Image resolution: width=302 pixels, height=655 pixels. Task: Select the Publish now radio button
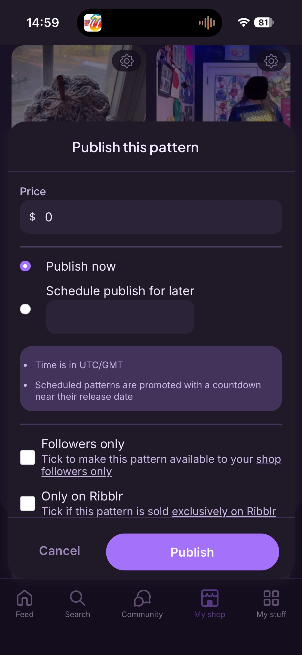click(x=25, y=266)
